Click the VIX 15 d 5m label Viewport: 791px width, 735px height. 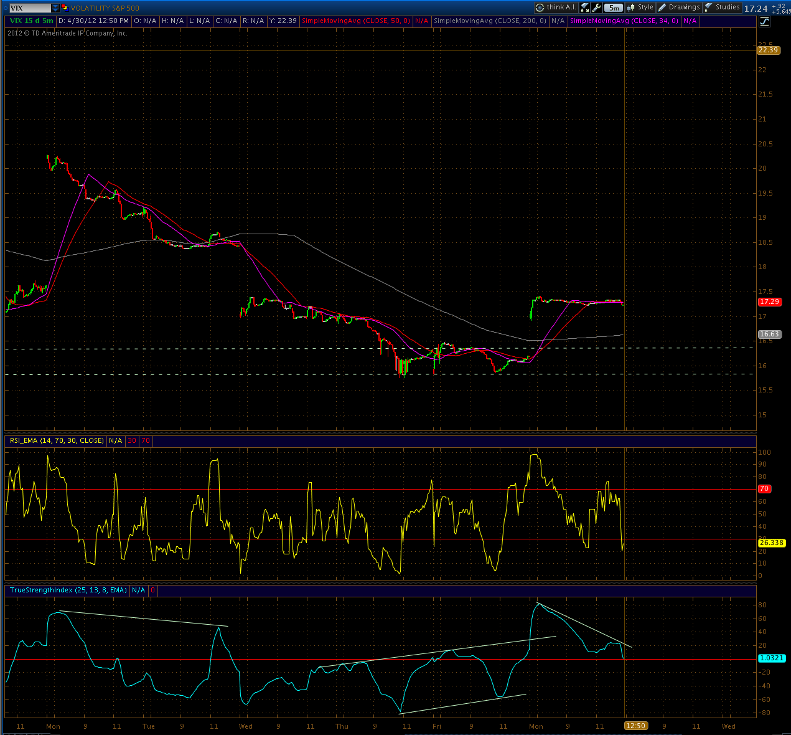pos(31,21)
